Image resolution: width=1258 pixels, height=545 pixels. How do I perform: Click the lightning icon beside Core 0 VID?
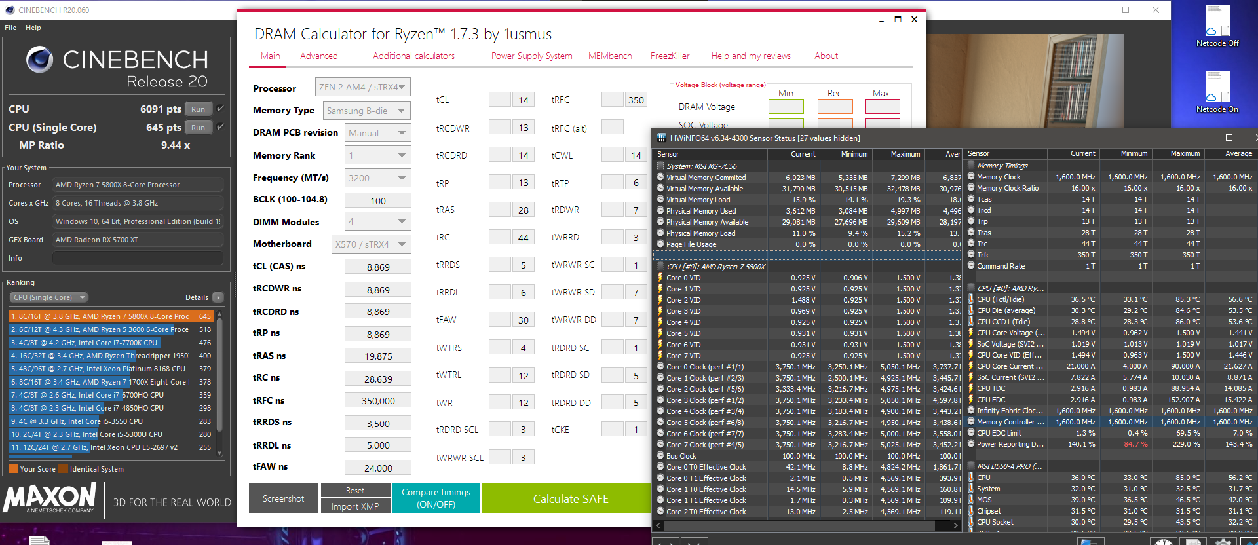[660, 278]
